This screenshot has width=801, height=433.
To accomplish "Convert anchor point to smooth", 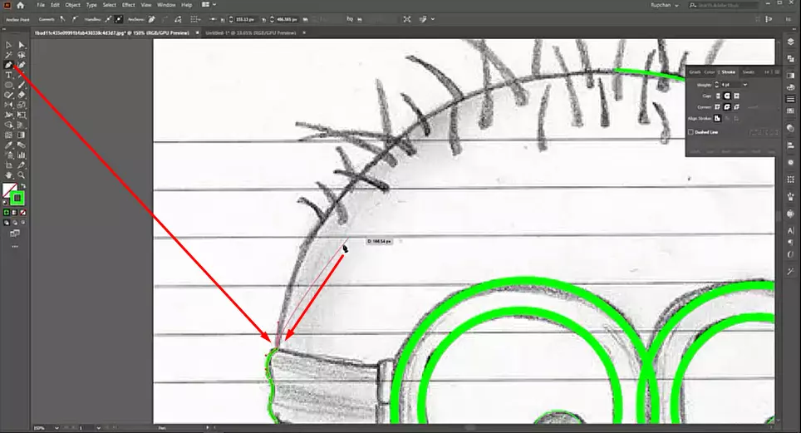I will coord(75,19).
